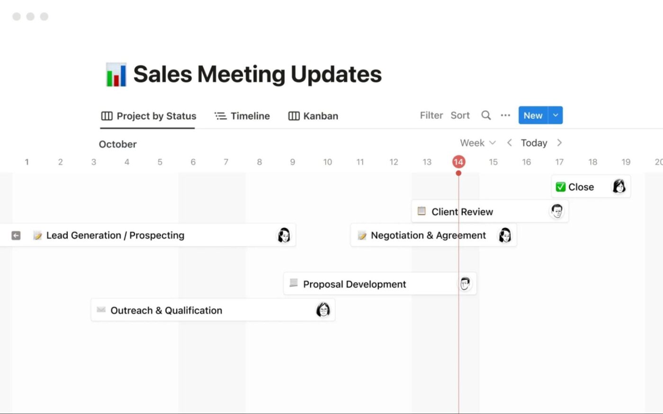Toggle the green checkmark on the Close task
This screenshot has height=414, width=663.
[x=560, y=186]
